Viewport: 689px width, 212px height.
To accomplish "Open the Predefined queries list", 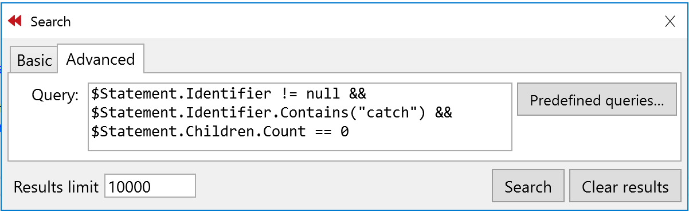I will [597, 100].
